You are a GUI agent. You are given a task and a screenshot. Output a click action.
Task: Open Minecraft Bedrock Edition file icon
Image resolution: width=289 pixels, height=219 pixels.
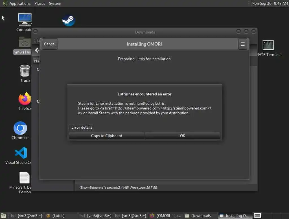(x=25, y=178)
